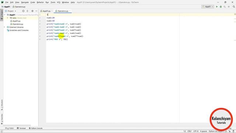Viewport: 236px width, 133px height.
Task: Open the File menu
Action: [7, 2]
